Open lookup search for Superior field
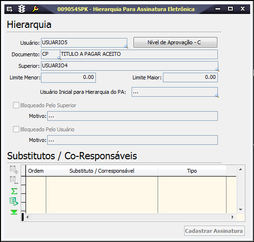Image resolution: width=254 pixels, height=242 pixels. pyautogui.click(x=217, y=70)
